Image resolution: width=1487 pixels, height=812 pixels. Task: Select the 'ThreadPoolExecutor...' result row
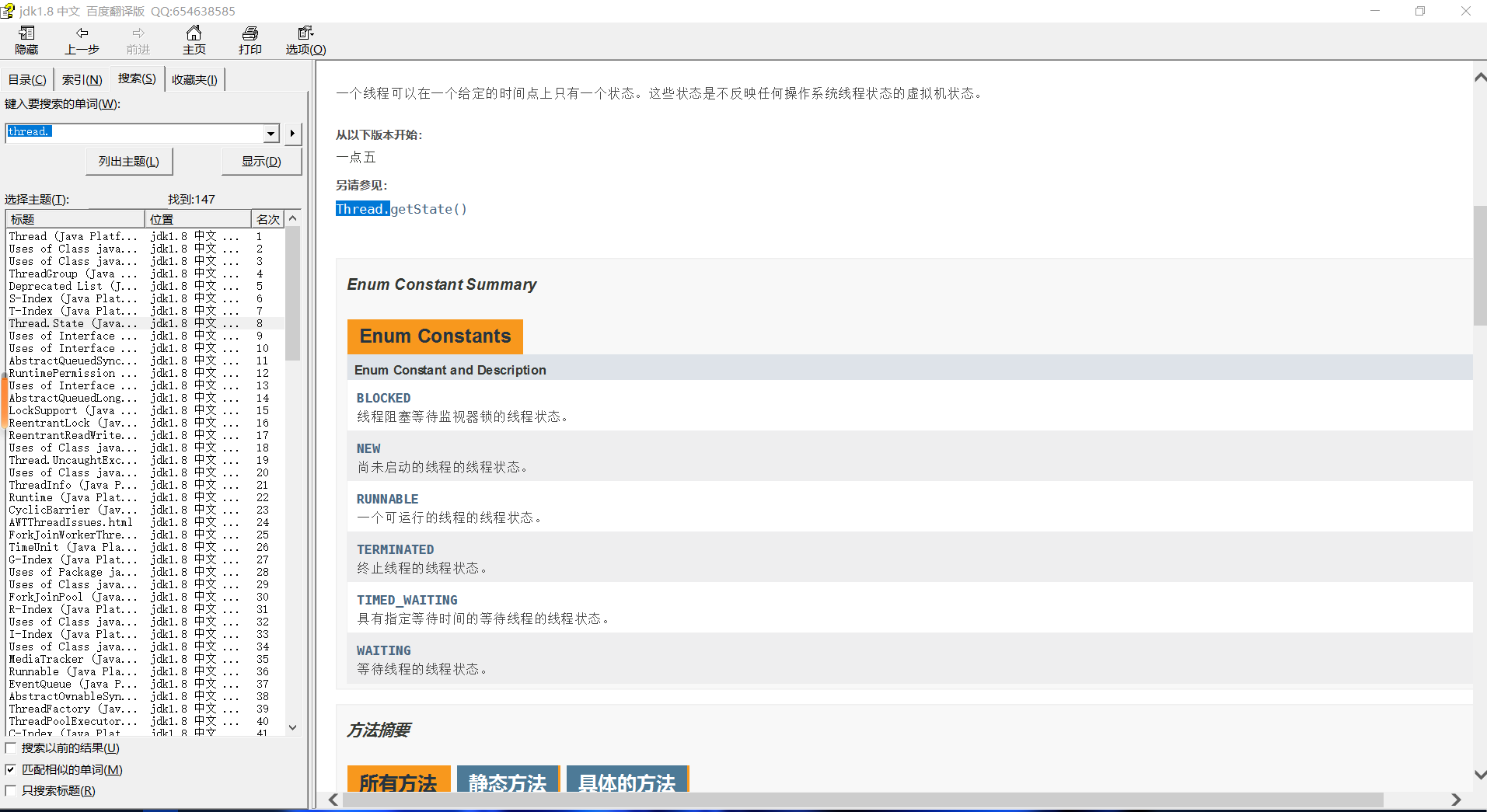coord(145,721)
